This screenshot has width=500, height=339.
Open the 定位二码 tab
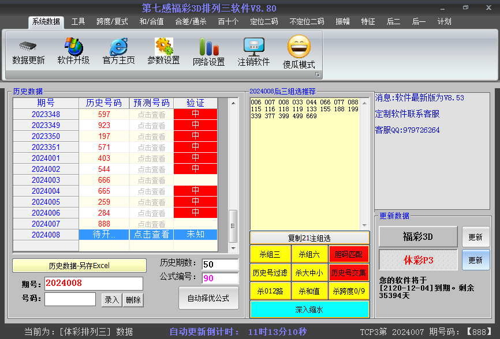click(x=264, y=22)
